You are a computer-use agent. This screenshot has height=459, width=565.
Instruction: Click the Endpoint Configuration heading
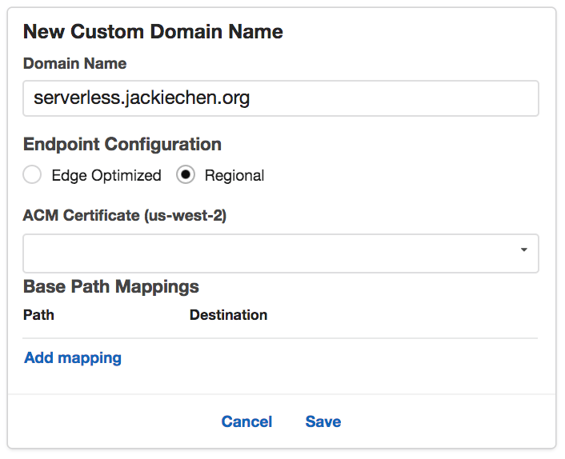[x=122, y=145]
